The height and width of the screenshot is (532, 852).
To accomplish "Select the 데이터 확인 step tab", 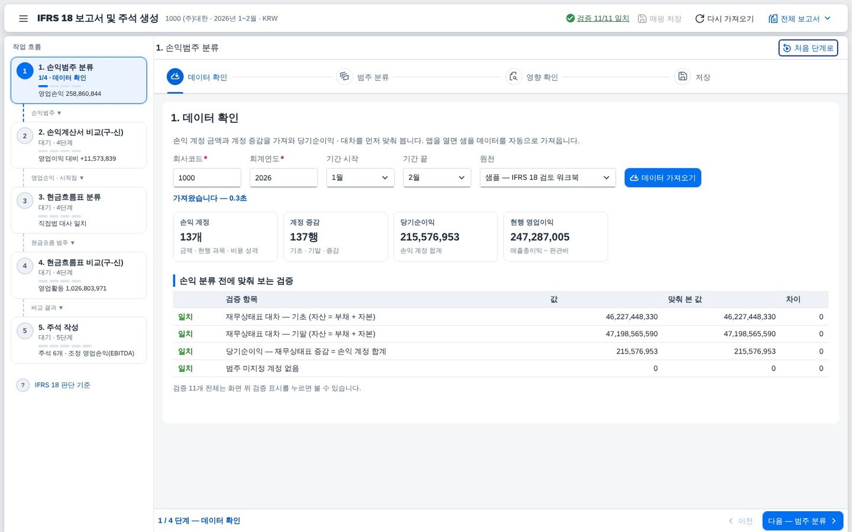I will click(198, 77).
